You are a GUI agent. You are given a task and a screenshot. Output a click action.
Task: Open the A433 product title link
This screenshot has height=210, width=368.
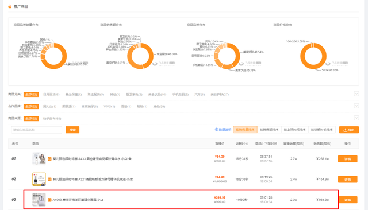point(92,159)
